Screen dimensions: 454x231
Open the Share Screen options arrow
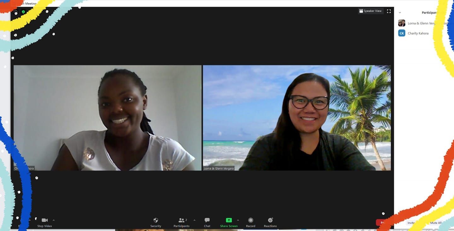point(238,220)
